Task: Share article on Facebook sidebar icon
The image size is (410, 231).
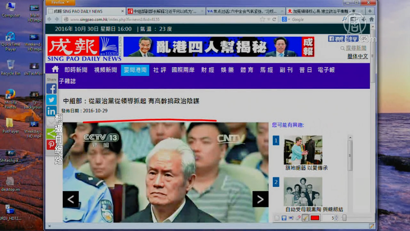Action: (52, 89)
